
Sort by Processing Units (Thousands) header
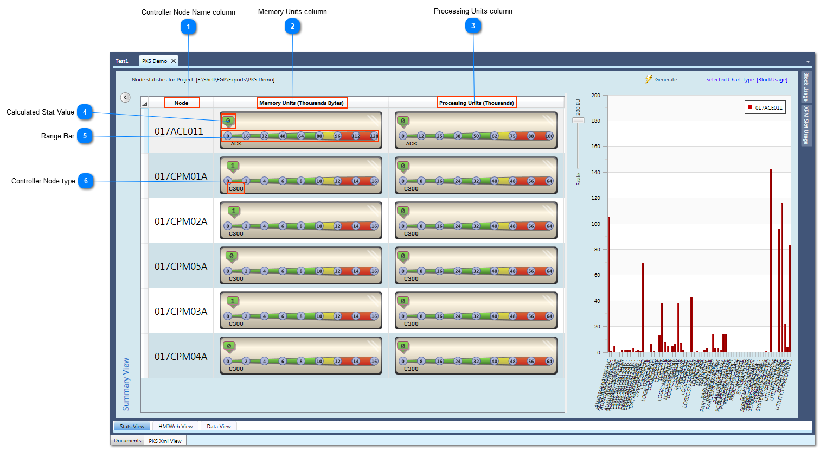point(477,103)
